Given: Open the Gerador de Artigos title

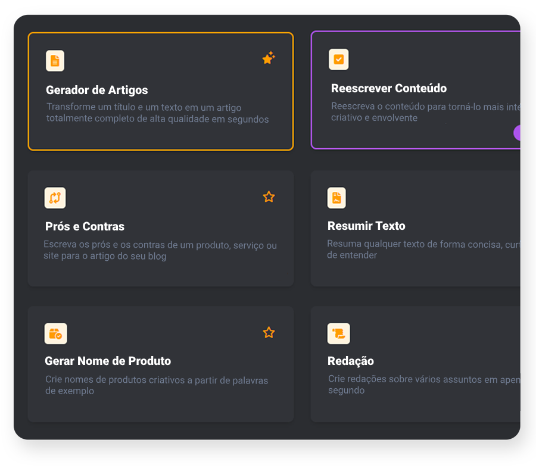Looking at the screenshot, I should (x=96, y=91).
